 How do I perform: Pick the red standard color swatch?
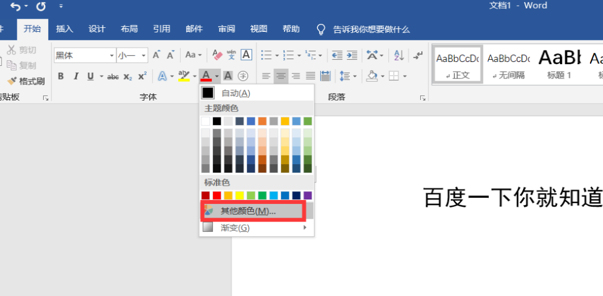tap(217, 195)
